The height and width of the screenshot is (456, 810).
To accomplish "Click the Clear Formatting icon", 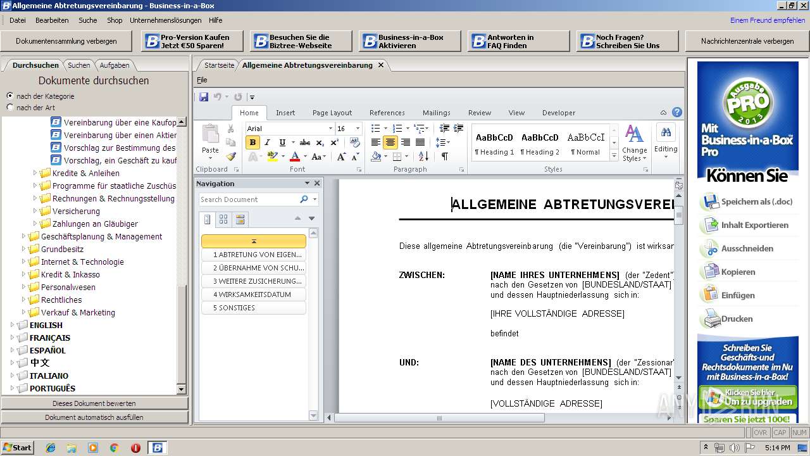I will coord(354,142).
